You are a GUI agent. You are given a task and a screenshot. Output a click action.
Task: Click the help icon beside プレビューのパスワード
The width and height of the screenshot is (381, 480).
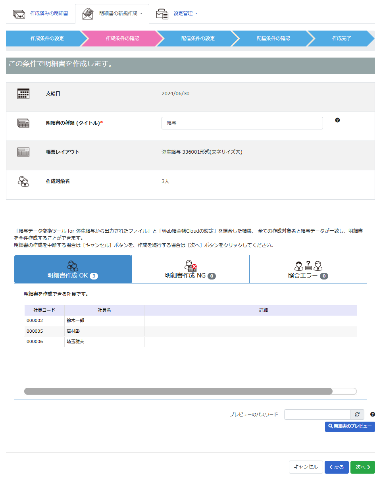coord(372,414)
